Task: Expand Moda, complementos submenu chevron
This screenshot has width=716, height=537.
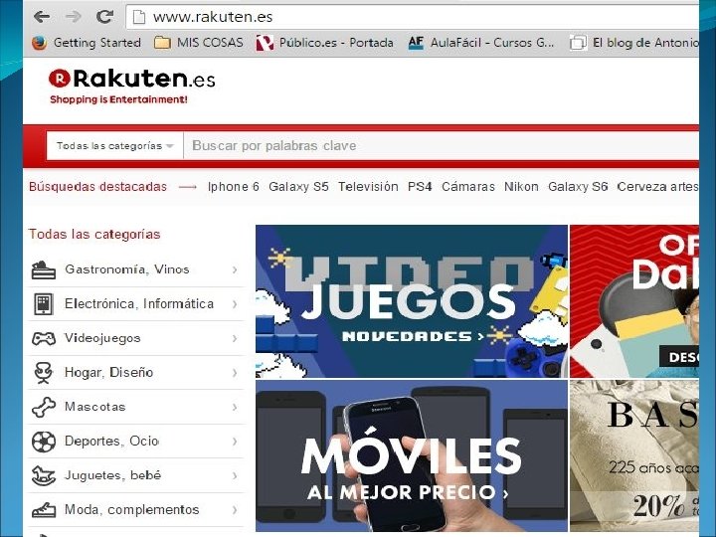Action: 235,510
